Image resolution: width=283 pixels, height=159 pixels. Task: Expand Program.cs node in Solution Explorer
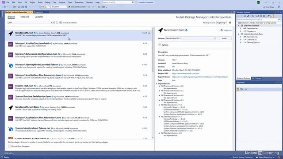[241, 31]
